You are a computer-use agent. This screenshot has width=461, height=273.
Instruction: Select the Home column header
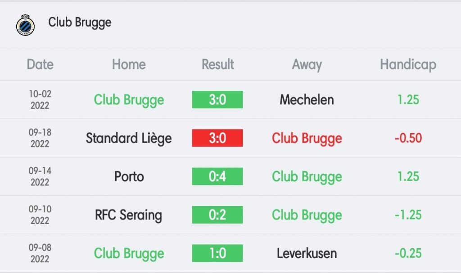coord(129,64)
